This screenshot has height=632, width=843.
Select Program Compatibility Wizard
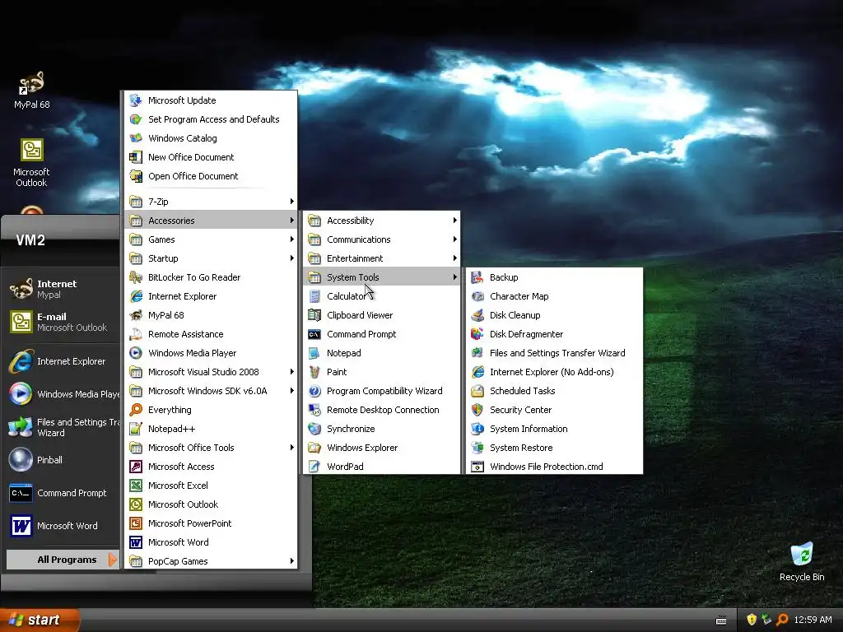[382, 391]
